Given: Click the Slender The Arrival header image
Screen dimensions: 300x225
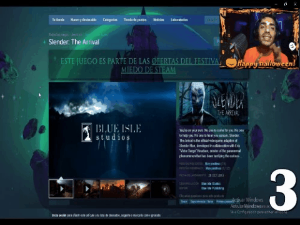Looking at the screenshot, I should [213, 103].
